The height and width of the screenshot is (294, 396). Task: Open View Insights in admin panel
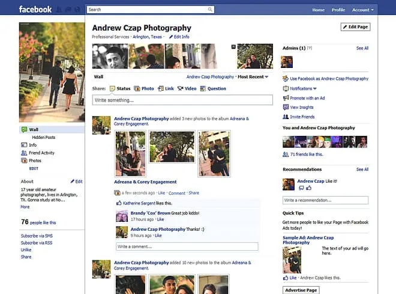pos(302,107)
